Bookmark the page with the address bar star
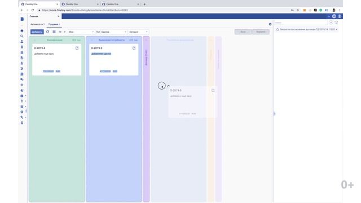Viewport: 361px width, 203px height. (x=298, y=10)
